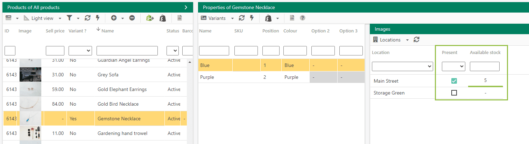Image resolution: width=529 pixels, height=144 pixels.
Task: Open the Locations dropdown
Action: tap(391, 40)
